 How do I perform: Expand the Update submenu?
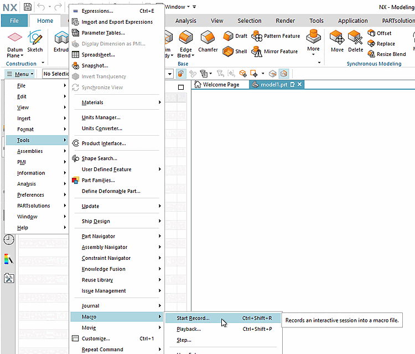coord(116,206)
